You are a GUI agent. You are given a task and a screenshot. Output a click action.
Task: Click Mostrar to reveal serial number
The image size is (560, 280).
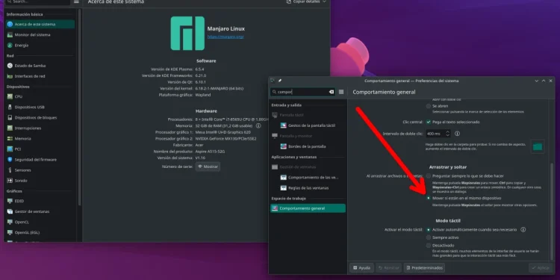[208, 167]
